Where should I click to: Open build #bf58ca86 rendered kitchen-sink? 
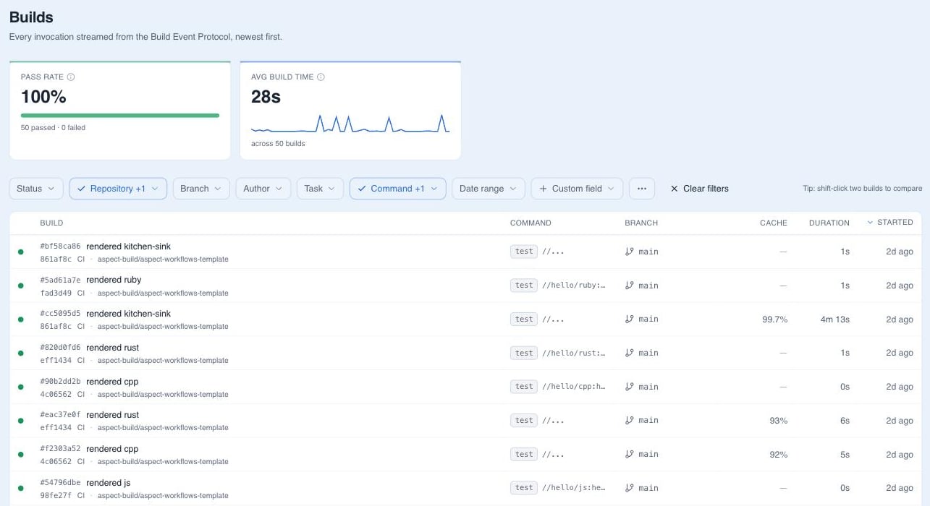465,252
